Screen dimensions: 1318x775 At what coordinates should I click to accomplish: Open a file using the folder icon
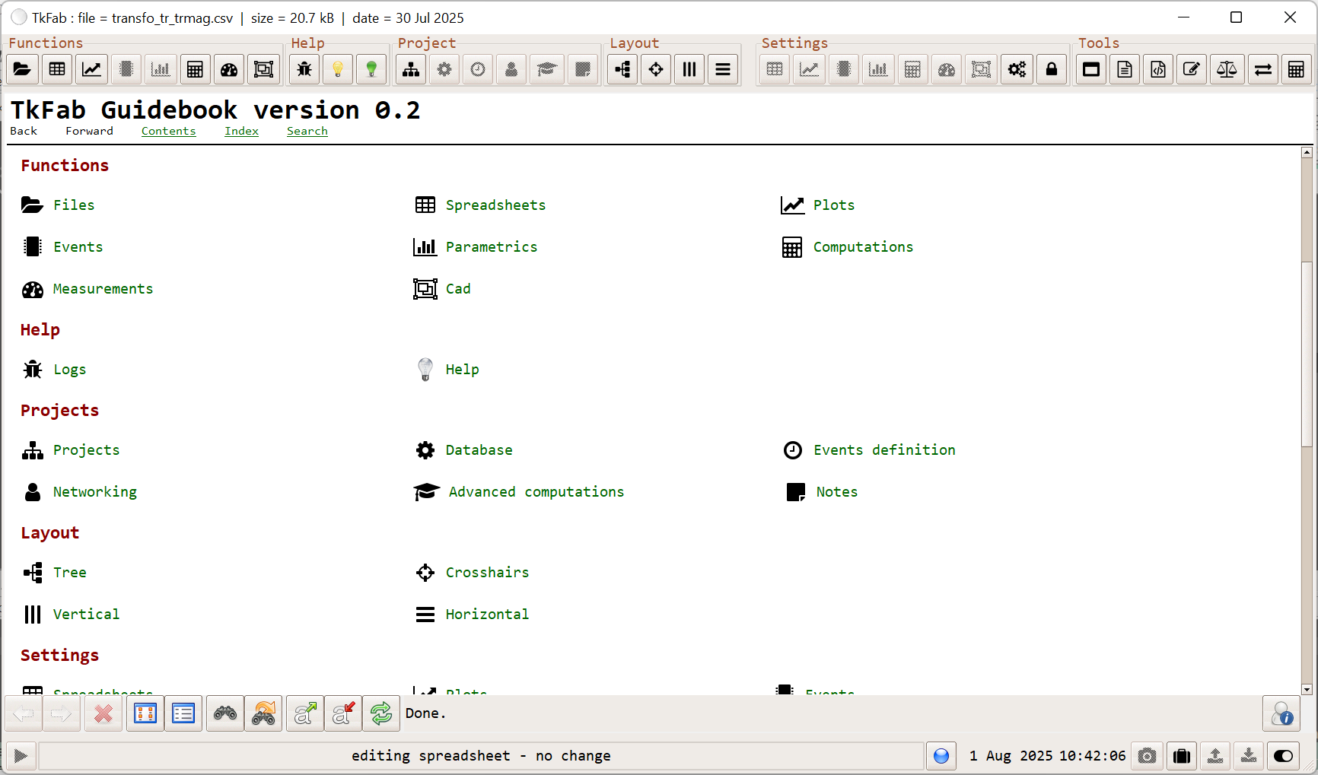coord(22,69)
